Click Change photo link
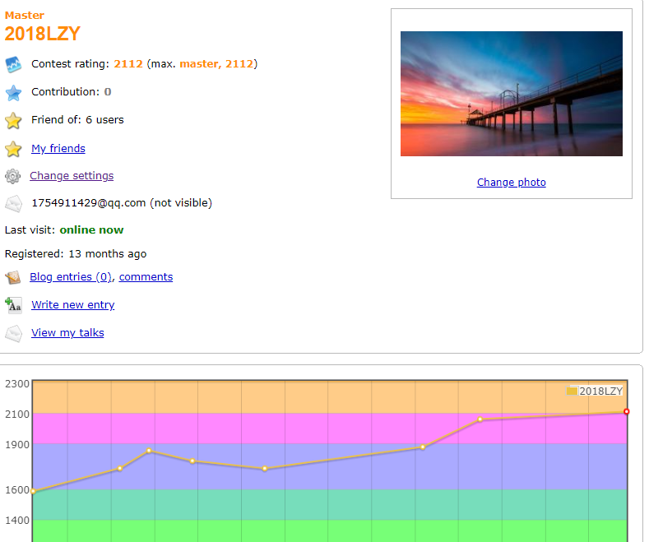The width and height of the screenshot is (649, 542). [x=511, y=182]
